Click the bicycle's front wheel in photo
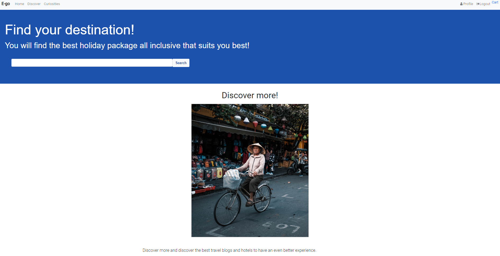 (227, 209)
